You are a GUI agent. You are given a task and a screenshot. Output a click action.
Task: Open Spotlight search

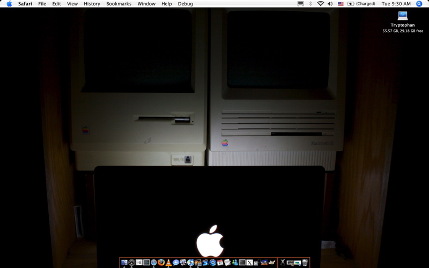point(419,4)
